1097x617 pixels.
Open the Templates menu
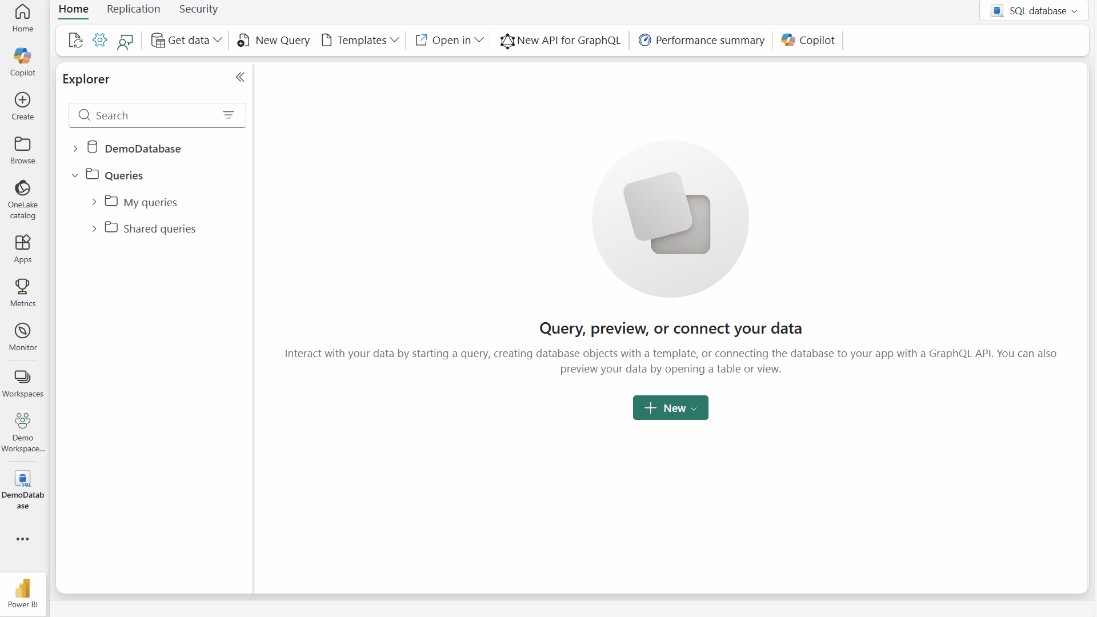tap(359, 40)
